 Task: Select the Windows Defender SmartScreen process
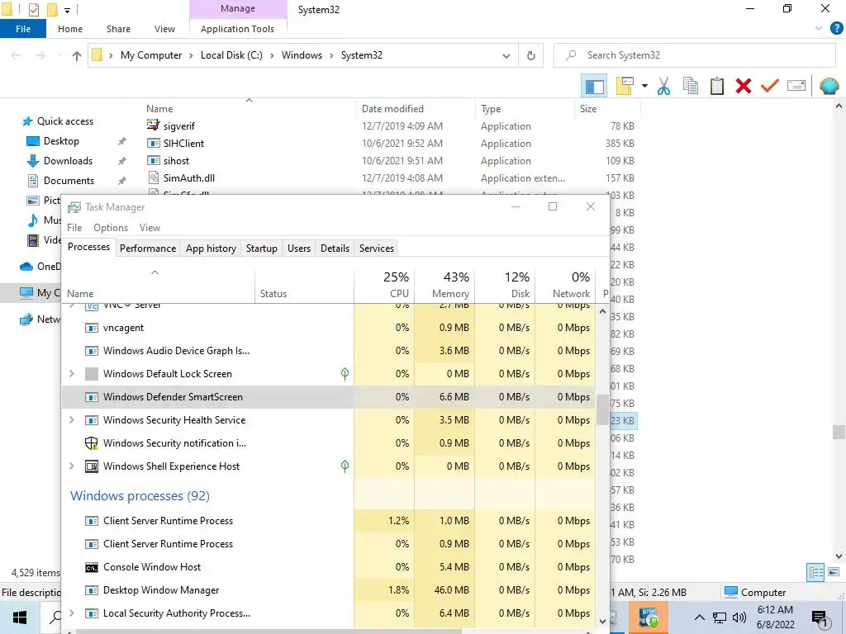click(x=329, y=397)
